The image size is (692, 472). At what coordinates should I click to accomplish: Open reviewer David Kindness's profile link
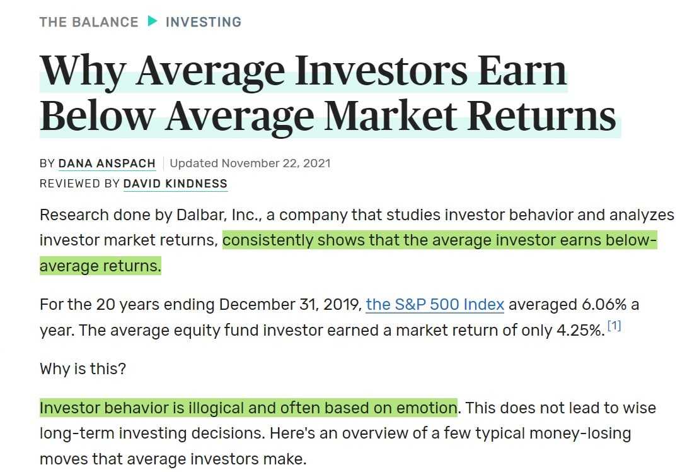point(175,184)
